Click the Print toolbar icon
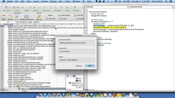The image size is (175, 98). pyautogui.click(x=18, y=7)
